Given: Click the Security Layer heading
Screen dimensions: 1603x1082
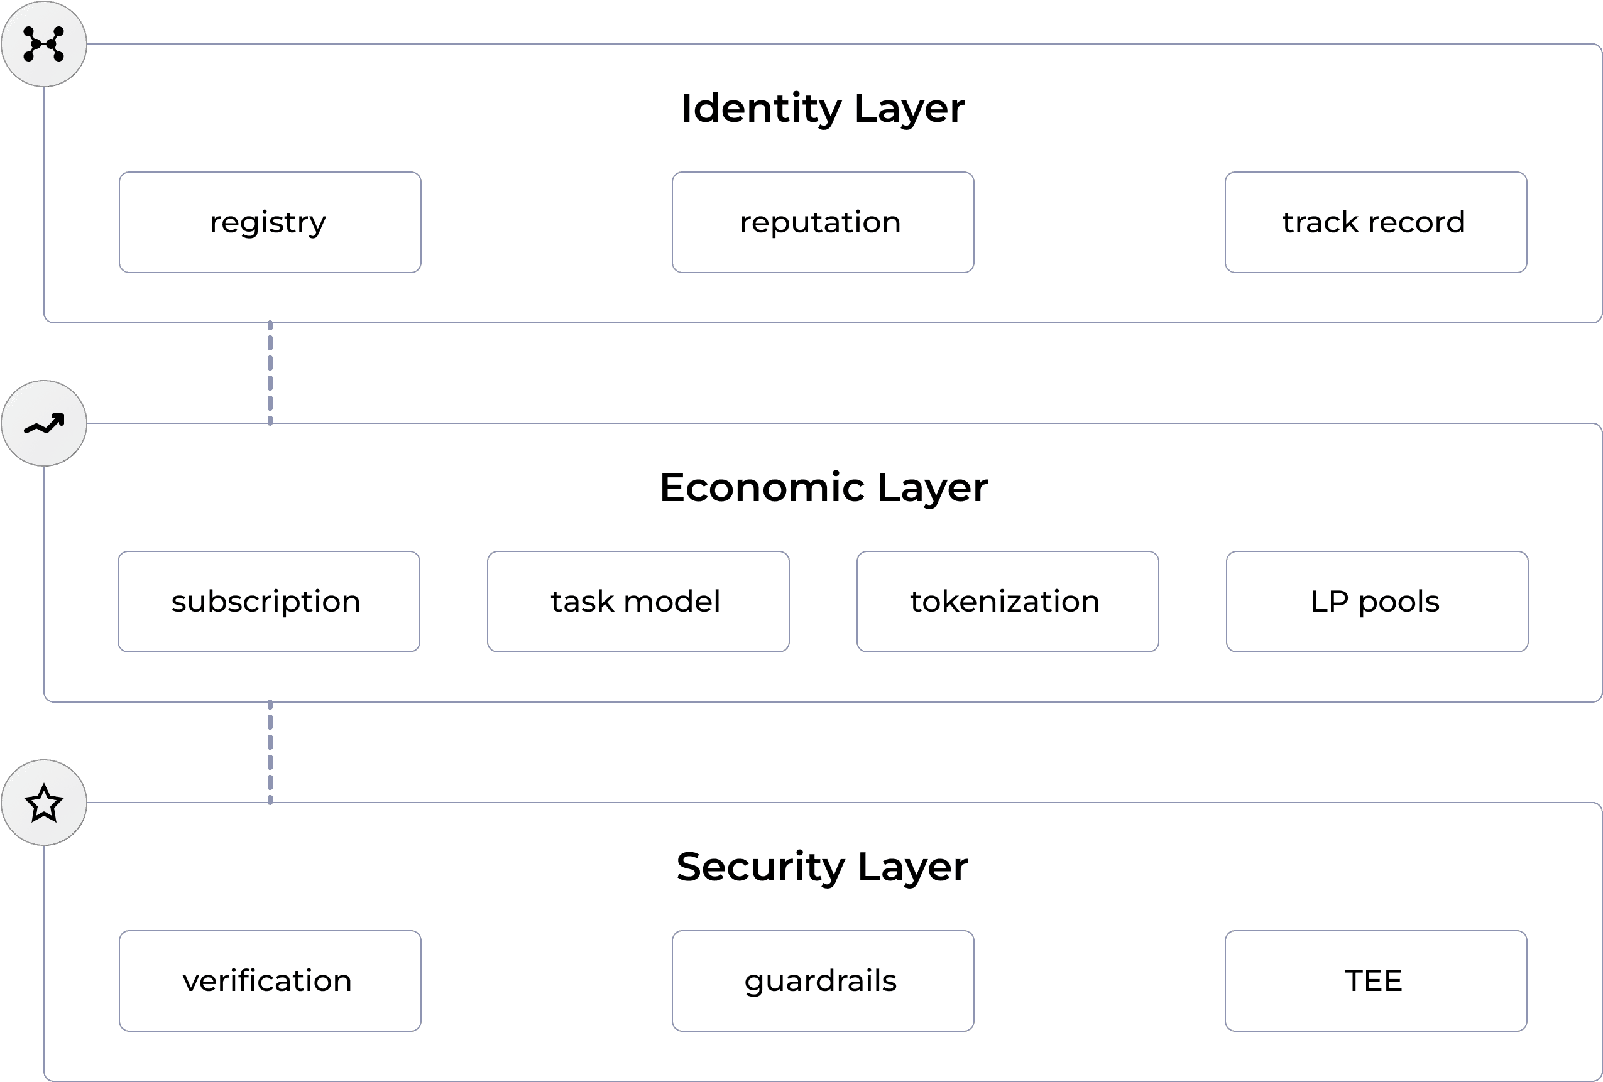Looking at the screenshot, I should point(822,867).
